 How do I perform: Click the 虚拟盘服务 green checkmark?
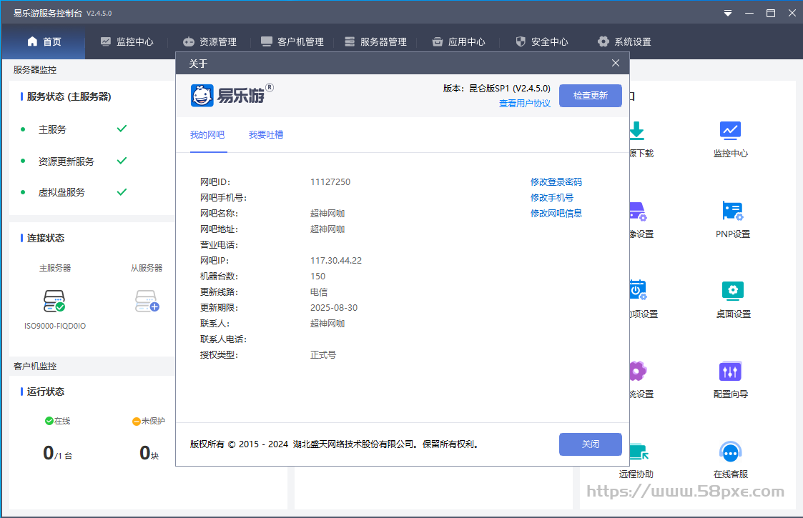[x=122, y=192]
